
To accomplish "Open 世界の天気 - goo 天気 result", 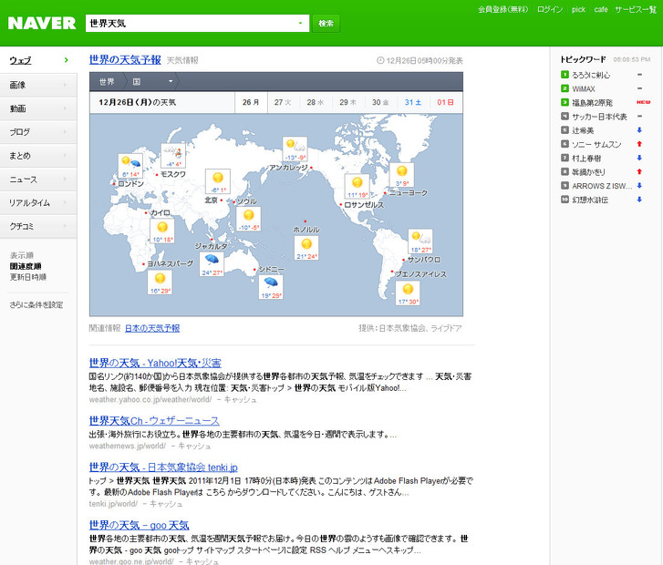I will [x=140, y=525].
